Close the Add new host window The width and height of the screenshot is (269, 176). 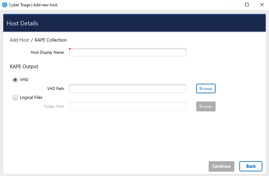262,5
